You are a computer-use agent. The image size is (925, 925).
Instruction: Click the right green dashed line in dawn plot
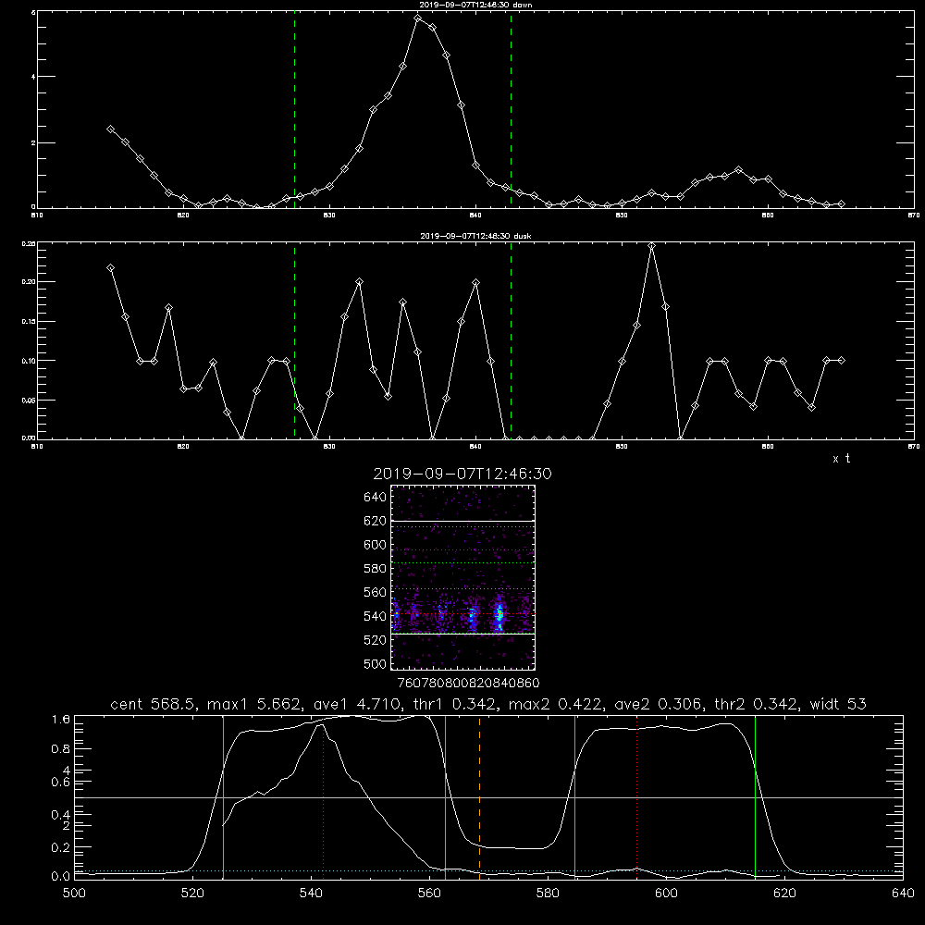point(511,109)
